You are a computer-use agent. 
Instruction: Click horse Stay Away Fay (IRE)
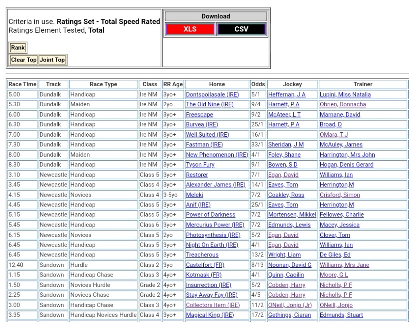tap(212, 295)
